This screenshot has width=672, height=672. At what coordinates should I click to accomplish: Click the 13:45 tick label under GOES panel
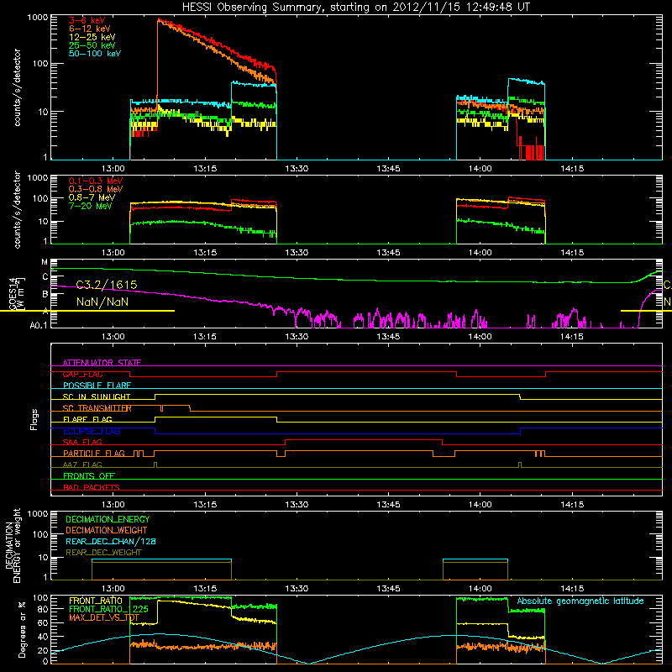point(388,337)
